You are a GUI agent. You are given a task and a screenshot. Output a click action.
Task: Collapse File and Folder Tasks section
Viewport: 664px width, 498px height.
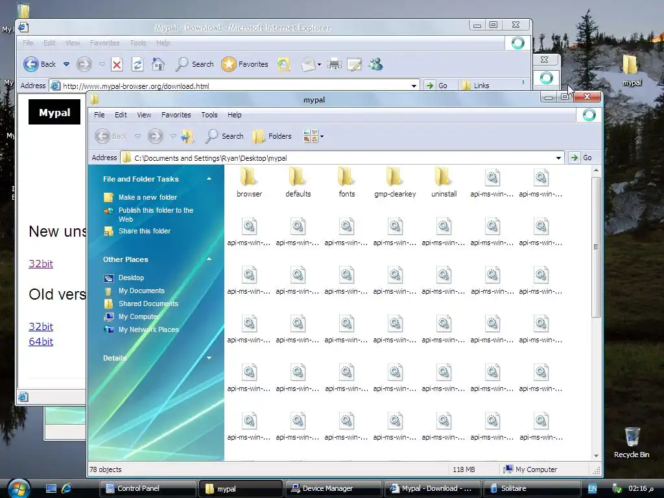(x=209, y=179)
